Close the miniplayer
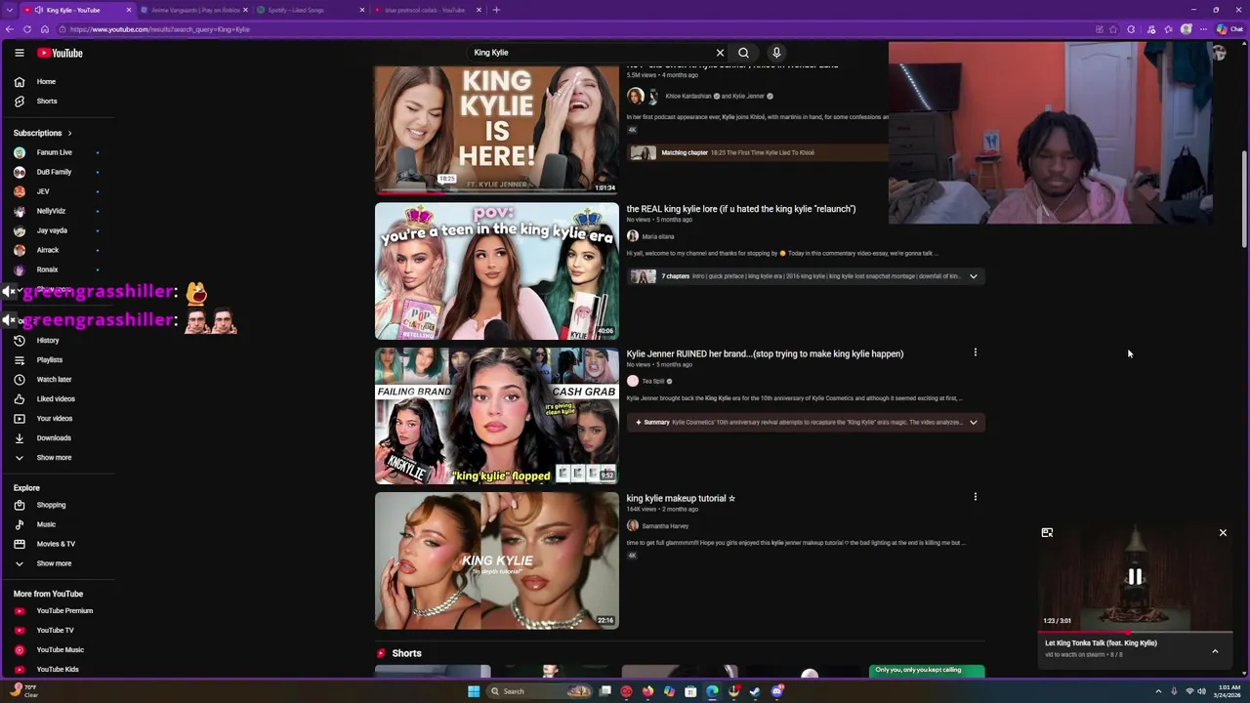Image resolution: width=1250 pixels, height=703 pixels. pos(1223,533)
